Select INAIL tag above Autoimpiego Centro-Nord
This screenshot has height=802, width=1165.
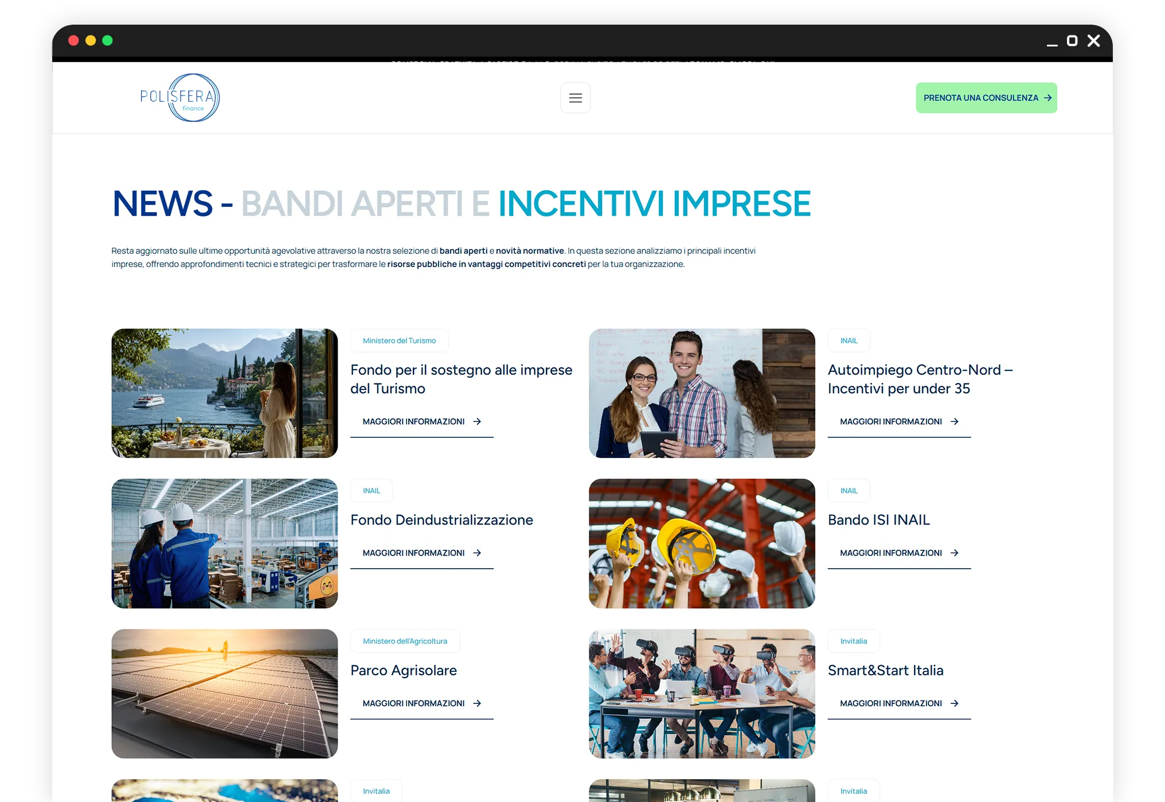[x=849, y=341]
